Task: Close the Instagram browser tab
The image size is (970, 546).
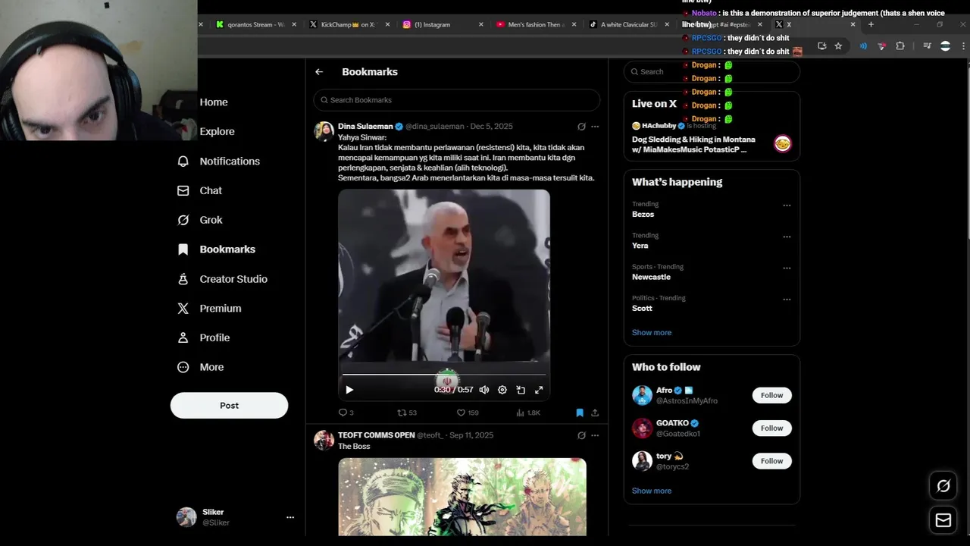Action: pos(480,24)
